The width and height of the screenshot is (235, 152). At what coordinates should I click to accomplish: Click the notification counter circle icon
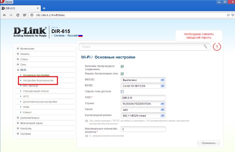(217, 47)
